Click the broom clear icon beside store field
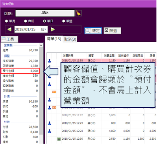Screen dimensions: 157x144 [x=79, y=13]
